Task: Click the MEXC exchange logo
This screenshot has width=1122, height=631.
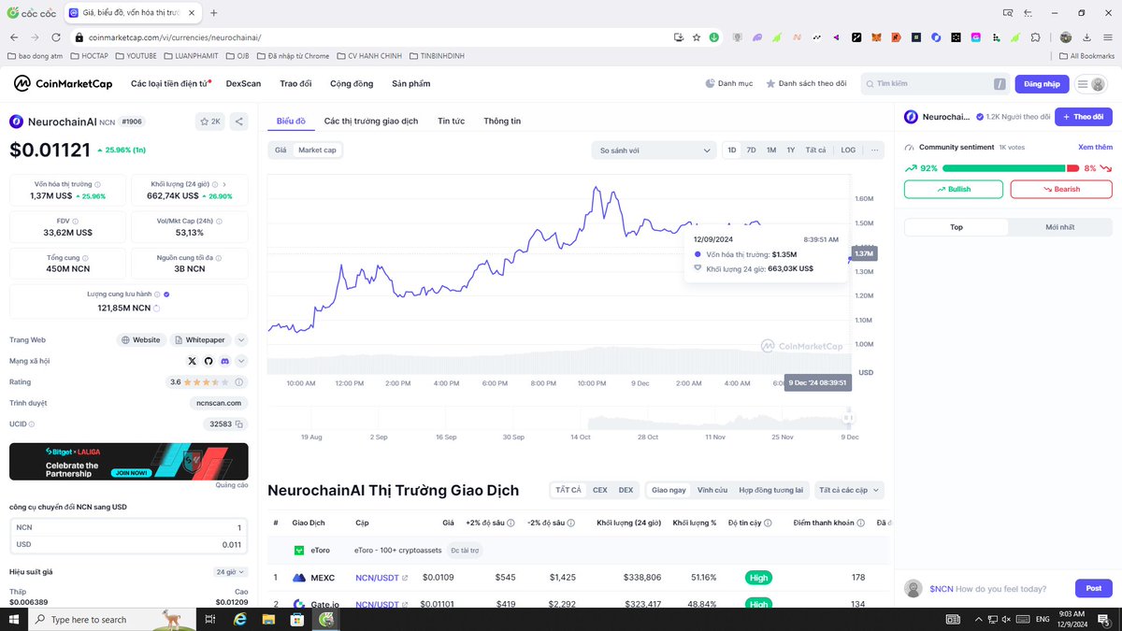Action: 299,578
